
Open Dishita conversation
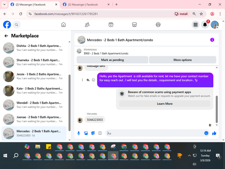click(34, 48)
